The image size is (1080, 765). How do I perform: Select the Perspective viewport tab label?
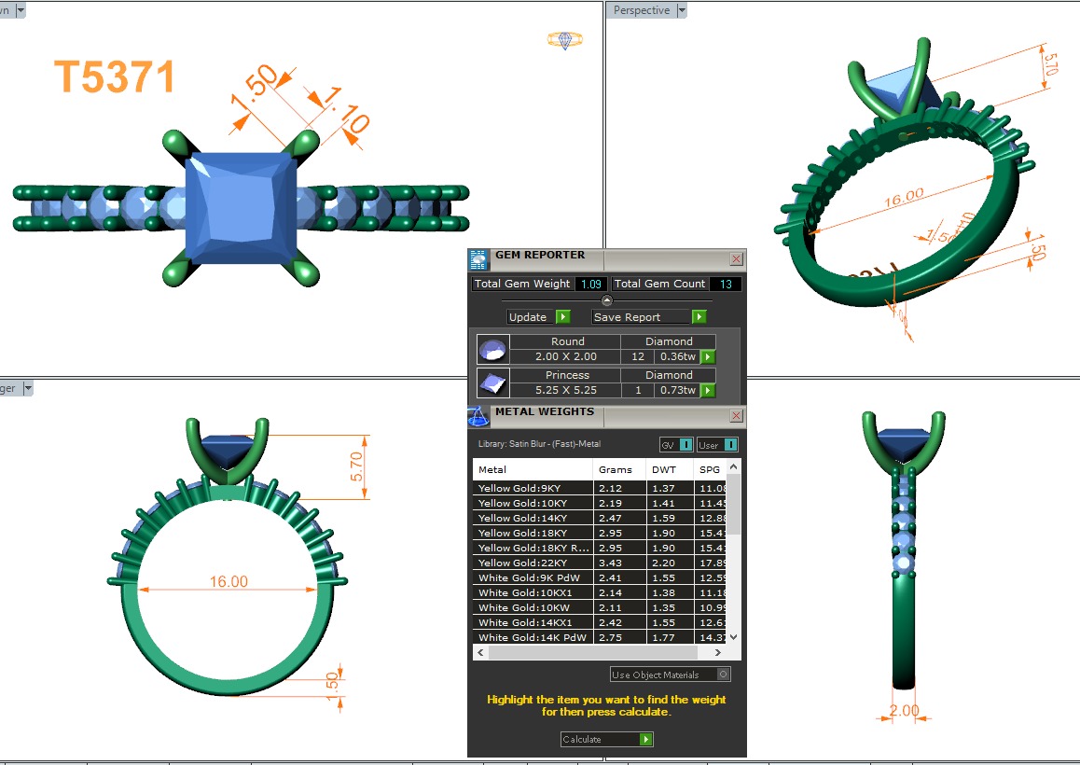[x=642, y=10]
